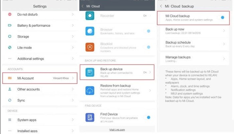Toggle the Mi Cloud backup switch
Screen dimensions: 234x134
[x=221, y=17]
